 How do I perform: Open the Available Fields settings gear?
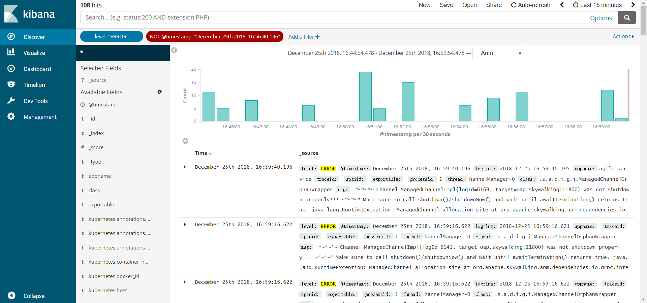(x=160, y=92)
